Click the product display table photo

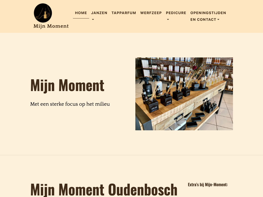[x=184, y=94]
